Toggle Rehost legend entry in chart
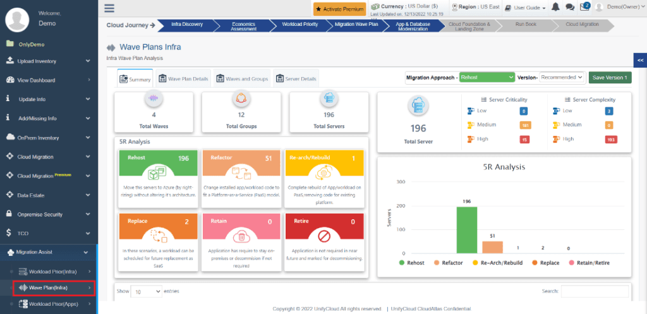647x314 pixels. [411, 263]
